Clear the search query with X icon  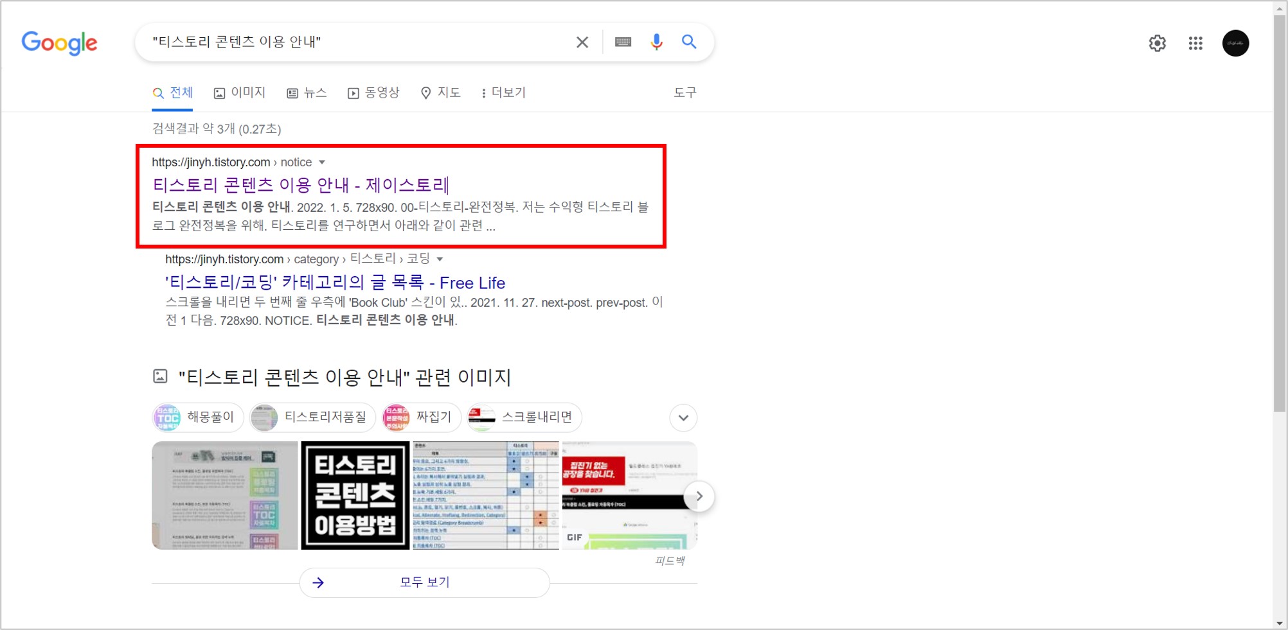tap(582, 42)
